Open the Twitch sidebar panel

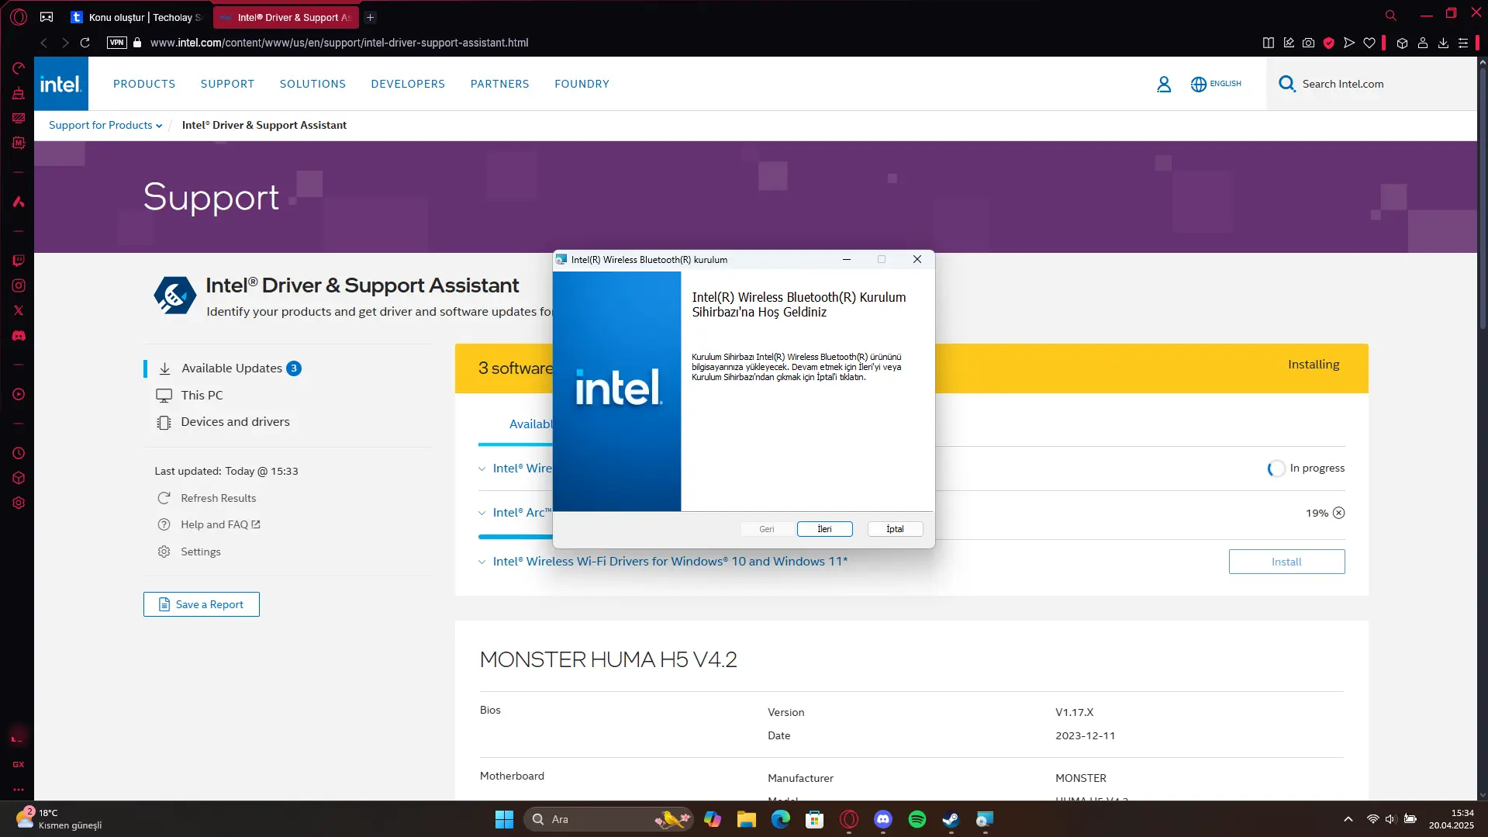(19, 261)
